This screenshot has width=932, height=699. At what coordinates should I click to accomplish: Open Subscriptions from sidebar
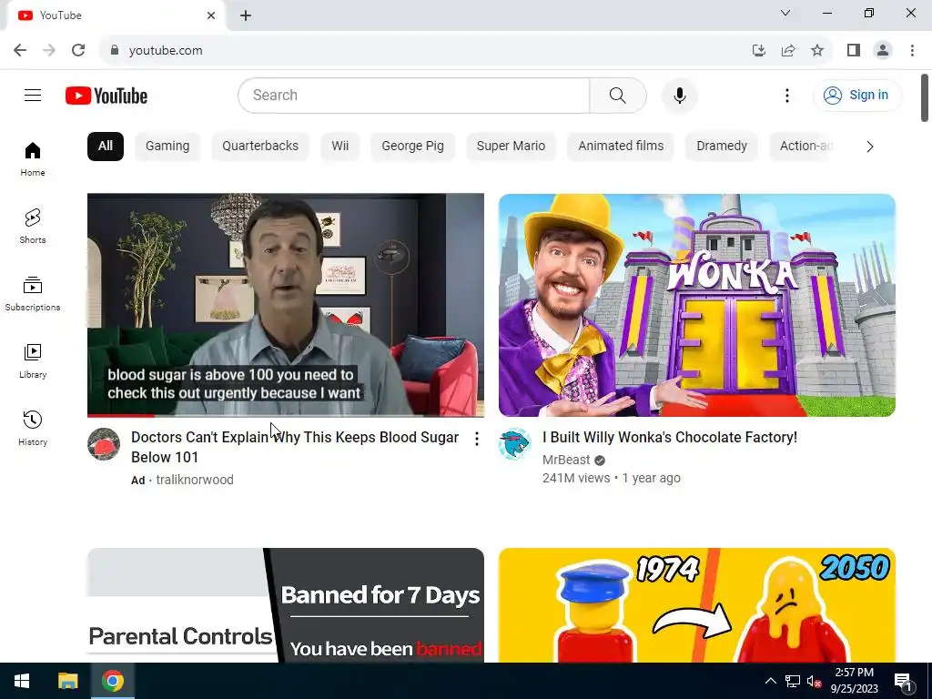[x=33, y=294]
